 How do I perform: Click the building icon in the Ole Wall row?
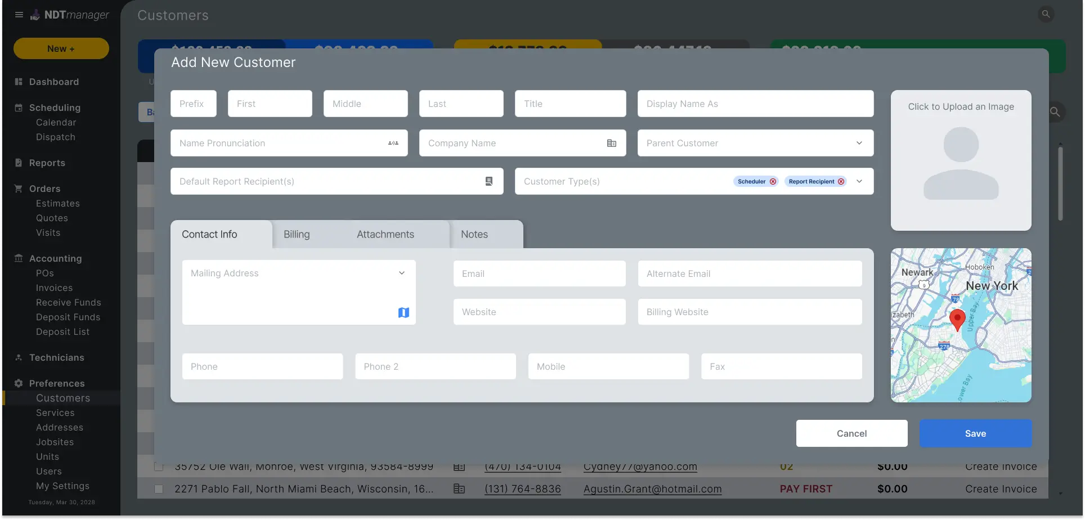click(459, 467)
